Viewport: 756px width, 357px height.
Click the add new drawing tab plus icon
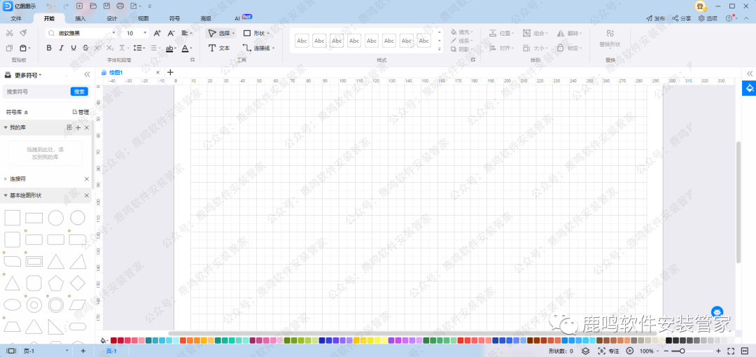pyautogui.click(x=170, y=72)
